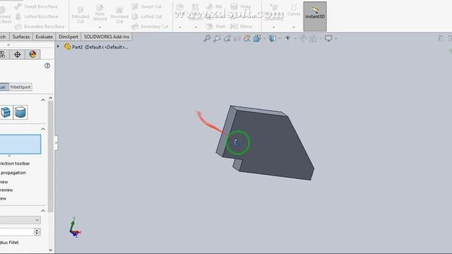Open the Hide/Show Items dropdown arrow
This screenshot has height=254, width=452.
tap(295, 38)
